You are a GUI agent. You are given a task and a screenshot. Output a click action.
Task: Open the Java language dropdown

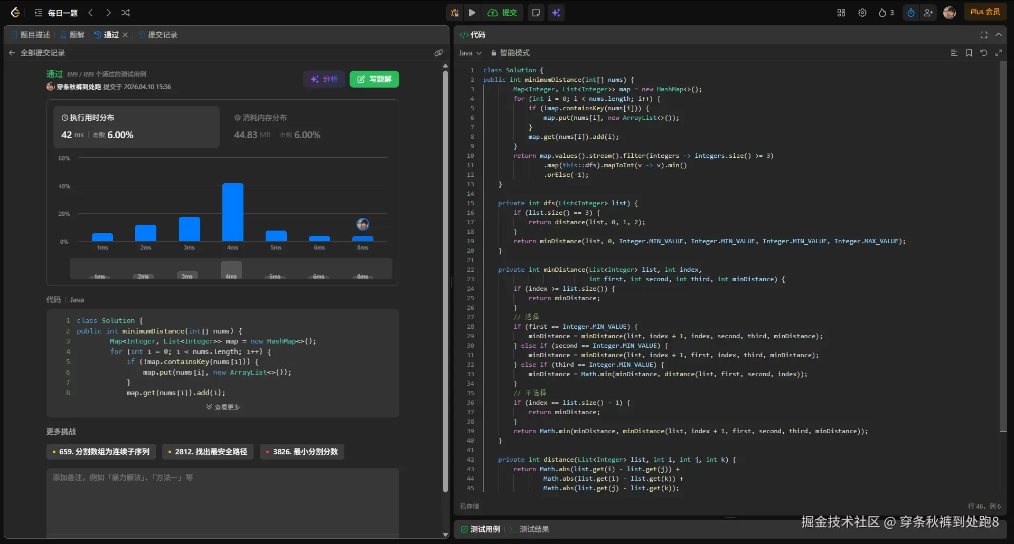pos(470,53)
